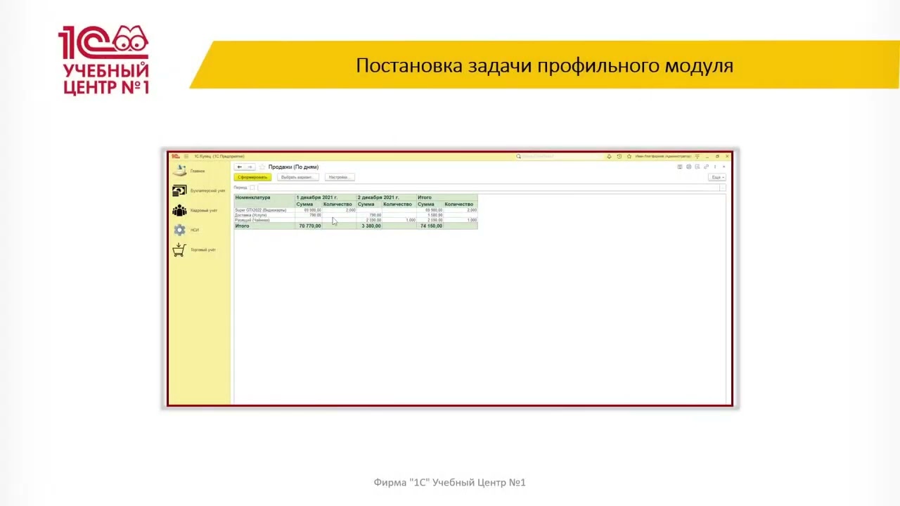Image resolution: width=900 pixels, height=506 pixels.
Task: Close the Продажи report tab
Action: tap(724, 167)
